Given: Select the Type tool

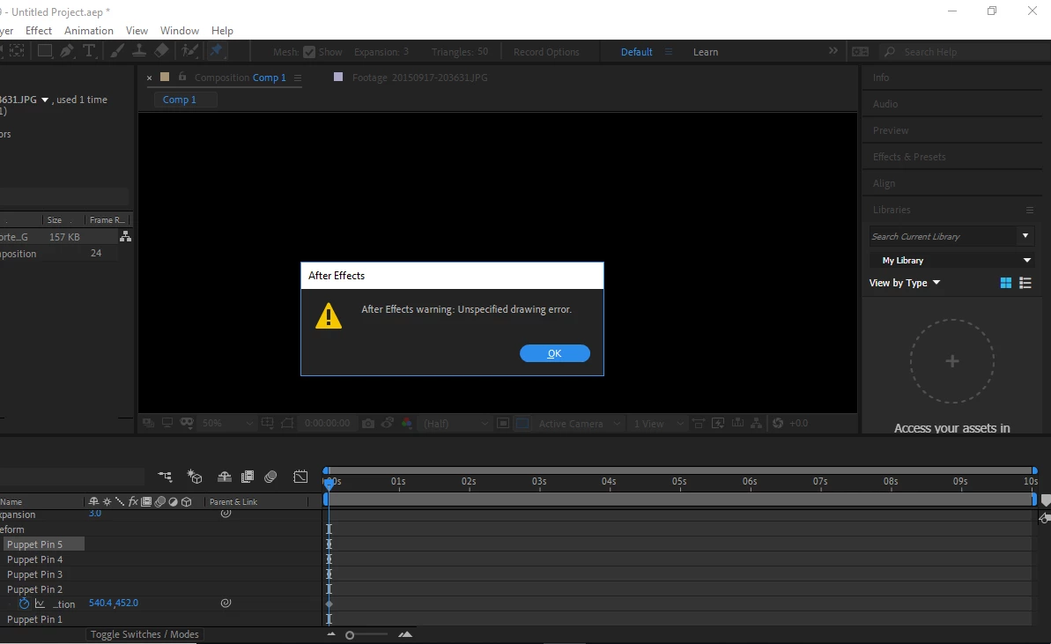Looking at the screenshot, I should click(x=88, y=51).
